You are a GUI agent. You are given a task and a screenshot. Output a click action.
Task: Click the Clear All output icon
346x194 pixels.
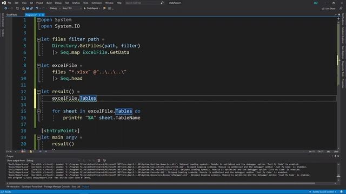99,161
